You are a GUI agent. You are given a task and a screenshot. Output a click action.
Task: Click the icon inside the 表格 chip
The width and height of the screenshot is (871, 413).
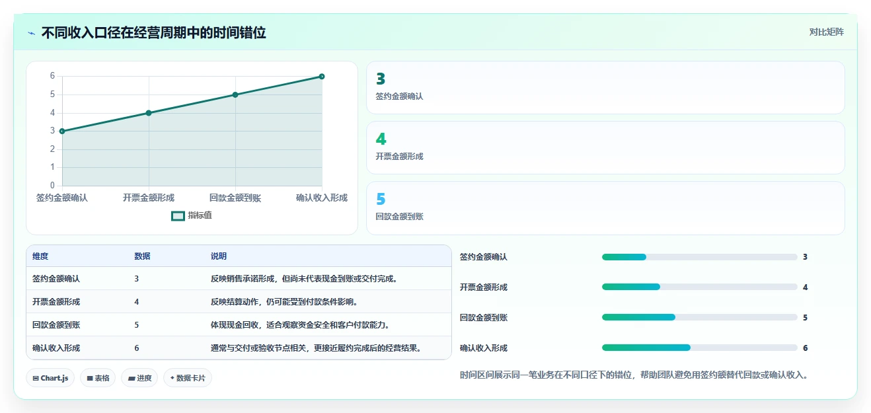click(89, 379)
